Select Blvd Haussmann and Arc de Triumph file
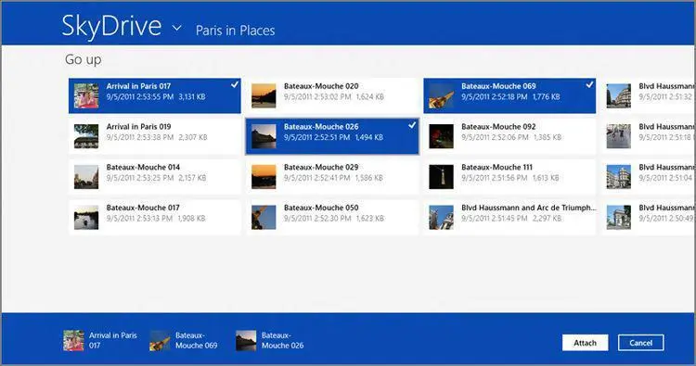 coord(509,217)
